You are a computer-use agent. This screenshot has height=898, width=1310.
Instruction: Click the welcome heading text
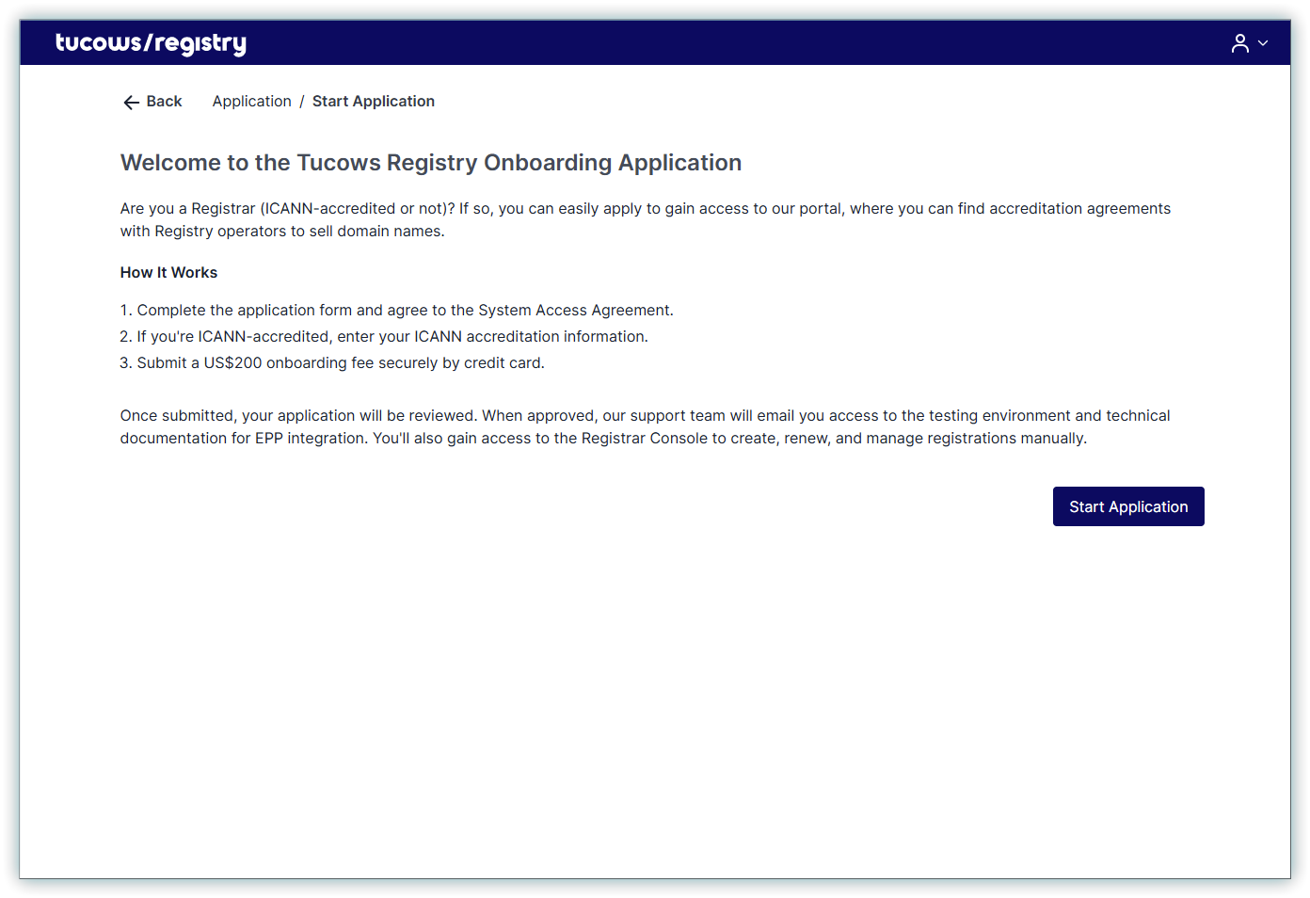(x=431, y=163)
